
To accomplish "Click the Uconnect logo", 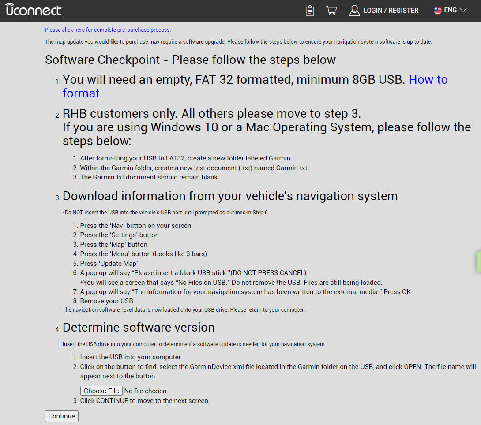I will click(34, 10).
